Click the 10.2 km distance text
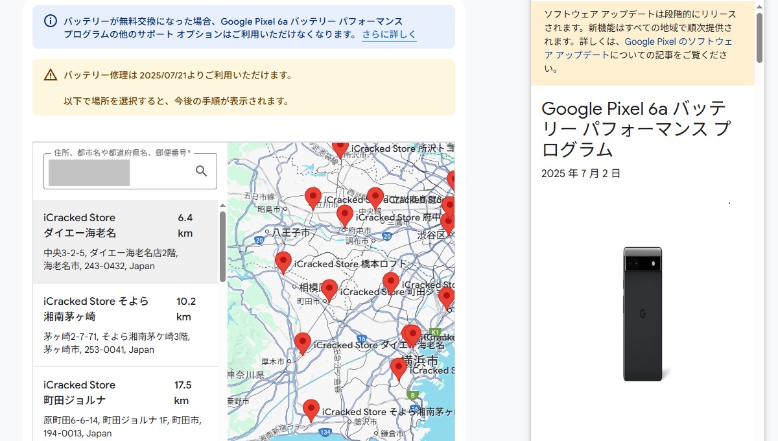This screenshot has height=441, width=778. (185, 309)
